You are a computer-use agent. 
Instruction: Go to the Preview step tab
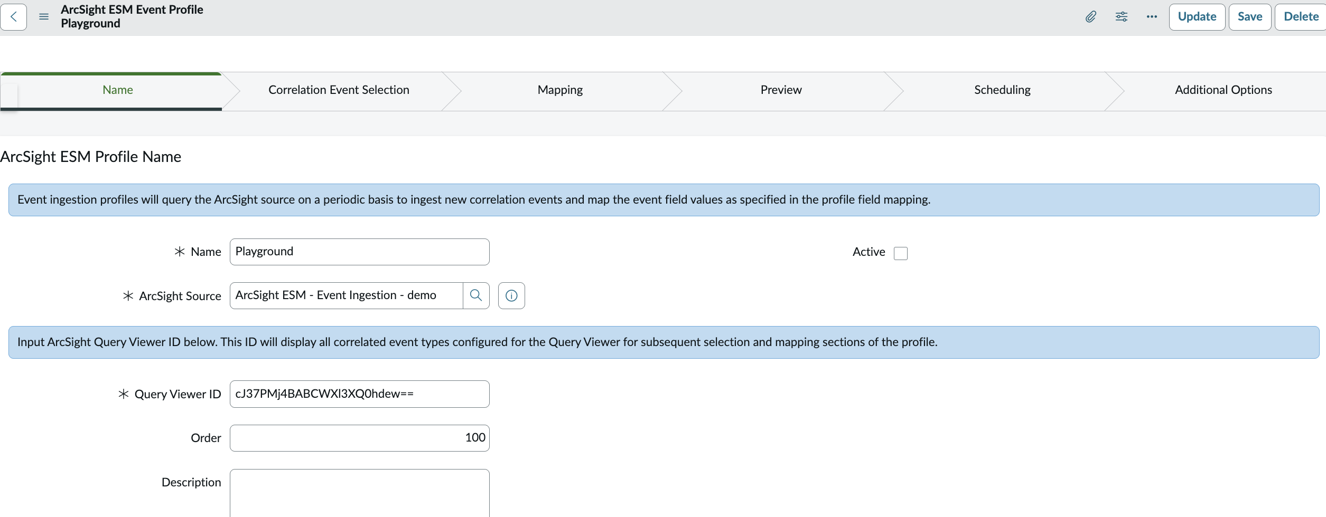tap(781, 90)
